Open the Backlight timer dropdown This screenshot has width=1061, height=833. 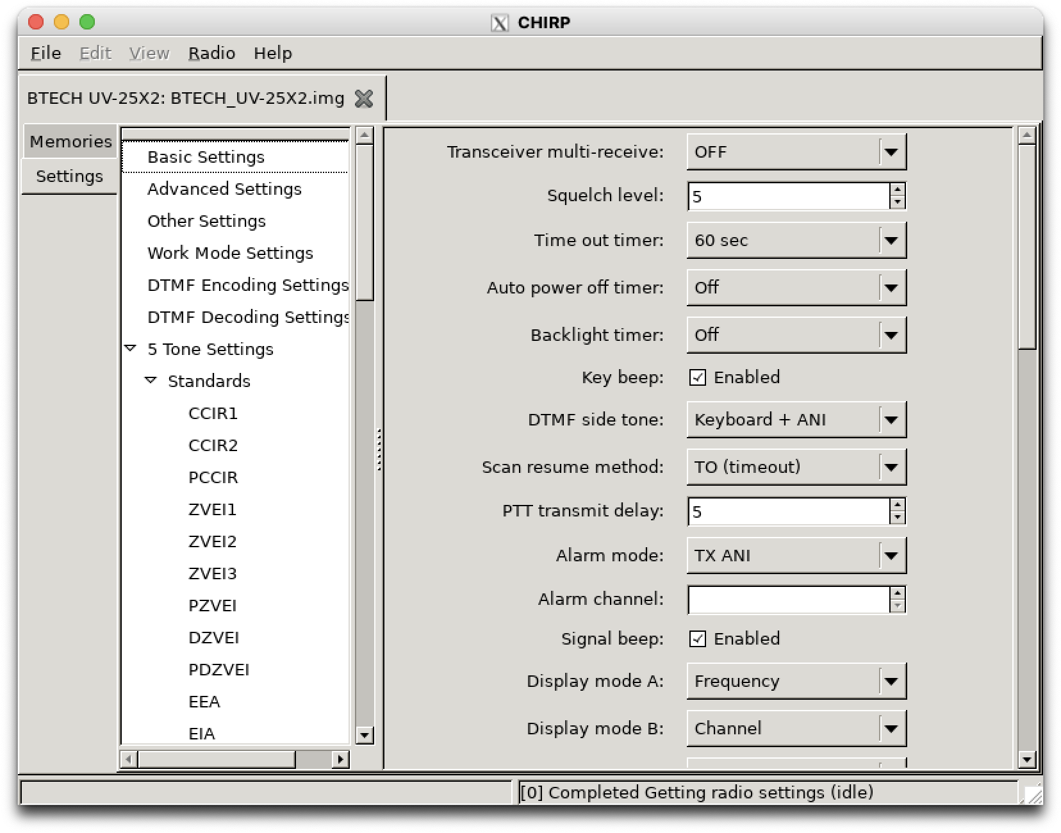click(x=796, y=335)
